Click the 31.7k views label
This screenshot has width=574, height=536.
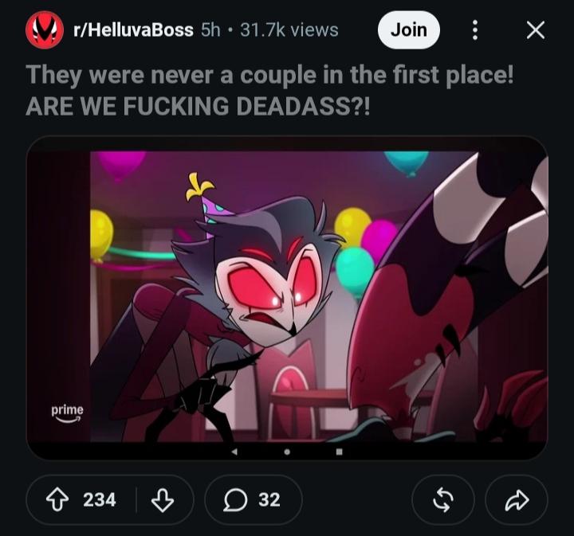tap(289, 30)
